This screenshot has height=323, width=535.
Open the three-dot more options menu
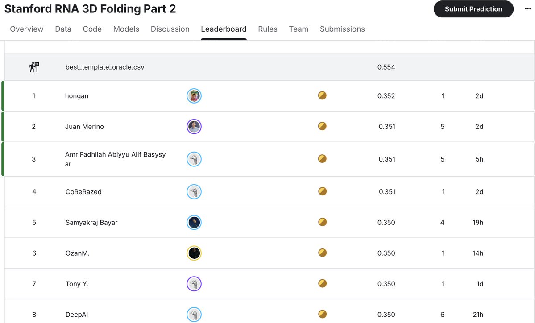[527, 9]
